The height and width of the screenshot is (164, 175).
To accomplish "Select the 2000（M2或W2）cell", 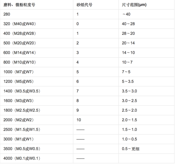I will (19, 120).
